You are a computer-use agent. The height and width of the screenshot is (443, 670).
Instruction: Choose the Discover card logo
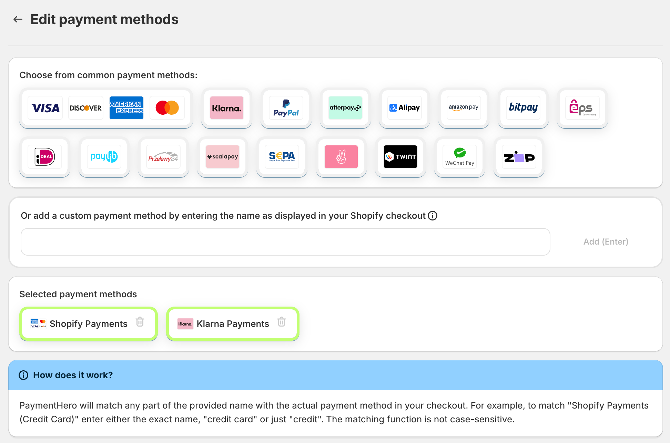tap(86, 108)
